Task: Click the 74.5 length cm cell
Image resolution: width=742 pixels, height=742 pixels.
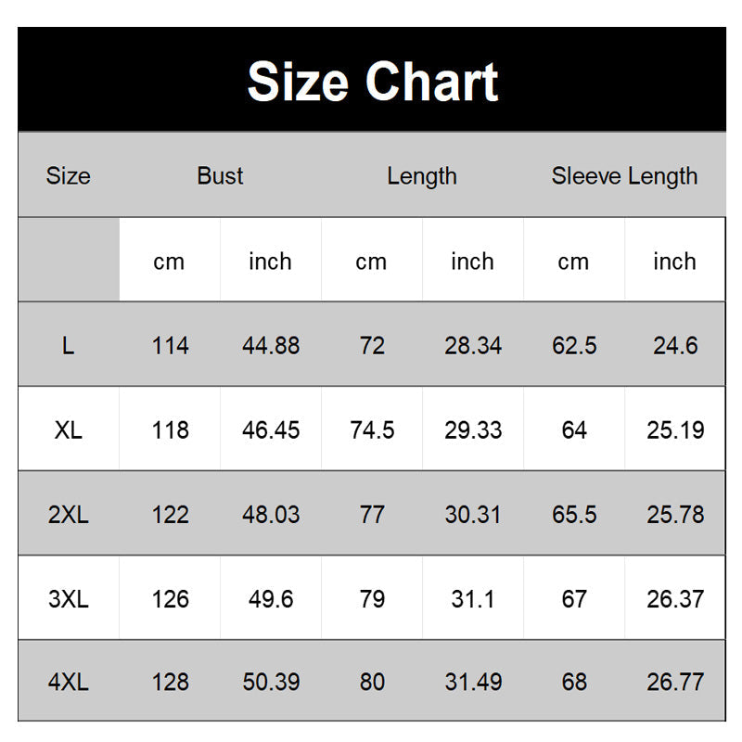Action: click(x=372, y=430)
